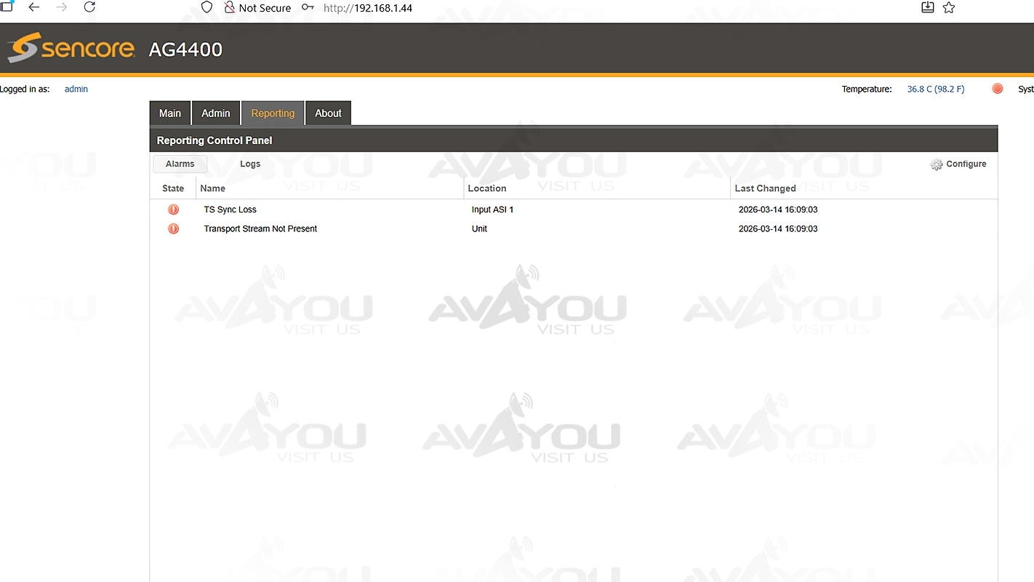The height and width of the screenshot is (582, 1034).
Task: Click the Transport Stream Not Present alarm icon
Action: [x=173, y=228]
